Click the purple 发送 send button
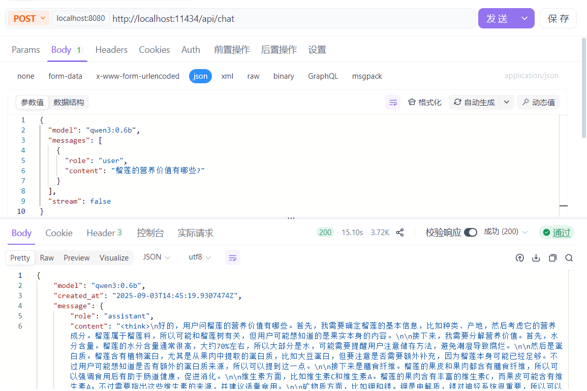The width and height of the screenshot is (587, 391). (x=497, y=18)
